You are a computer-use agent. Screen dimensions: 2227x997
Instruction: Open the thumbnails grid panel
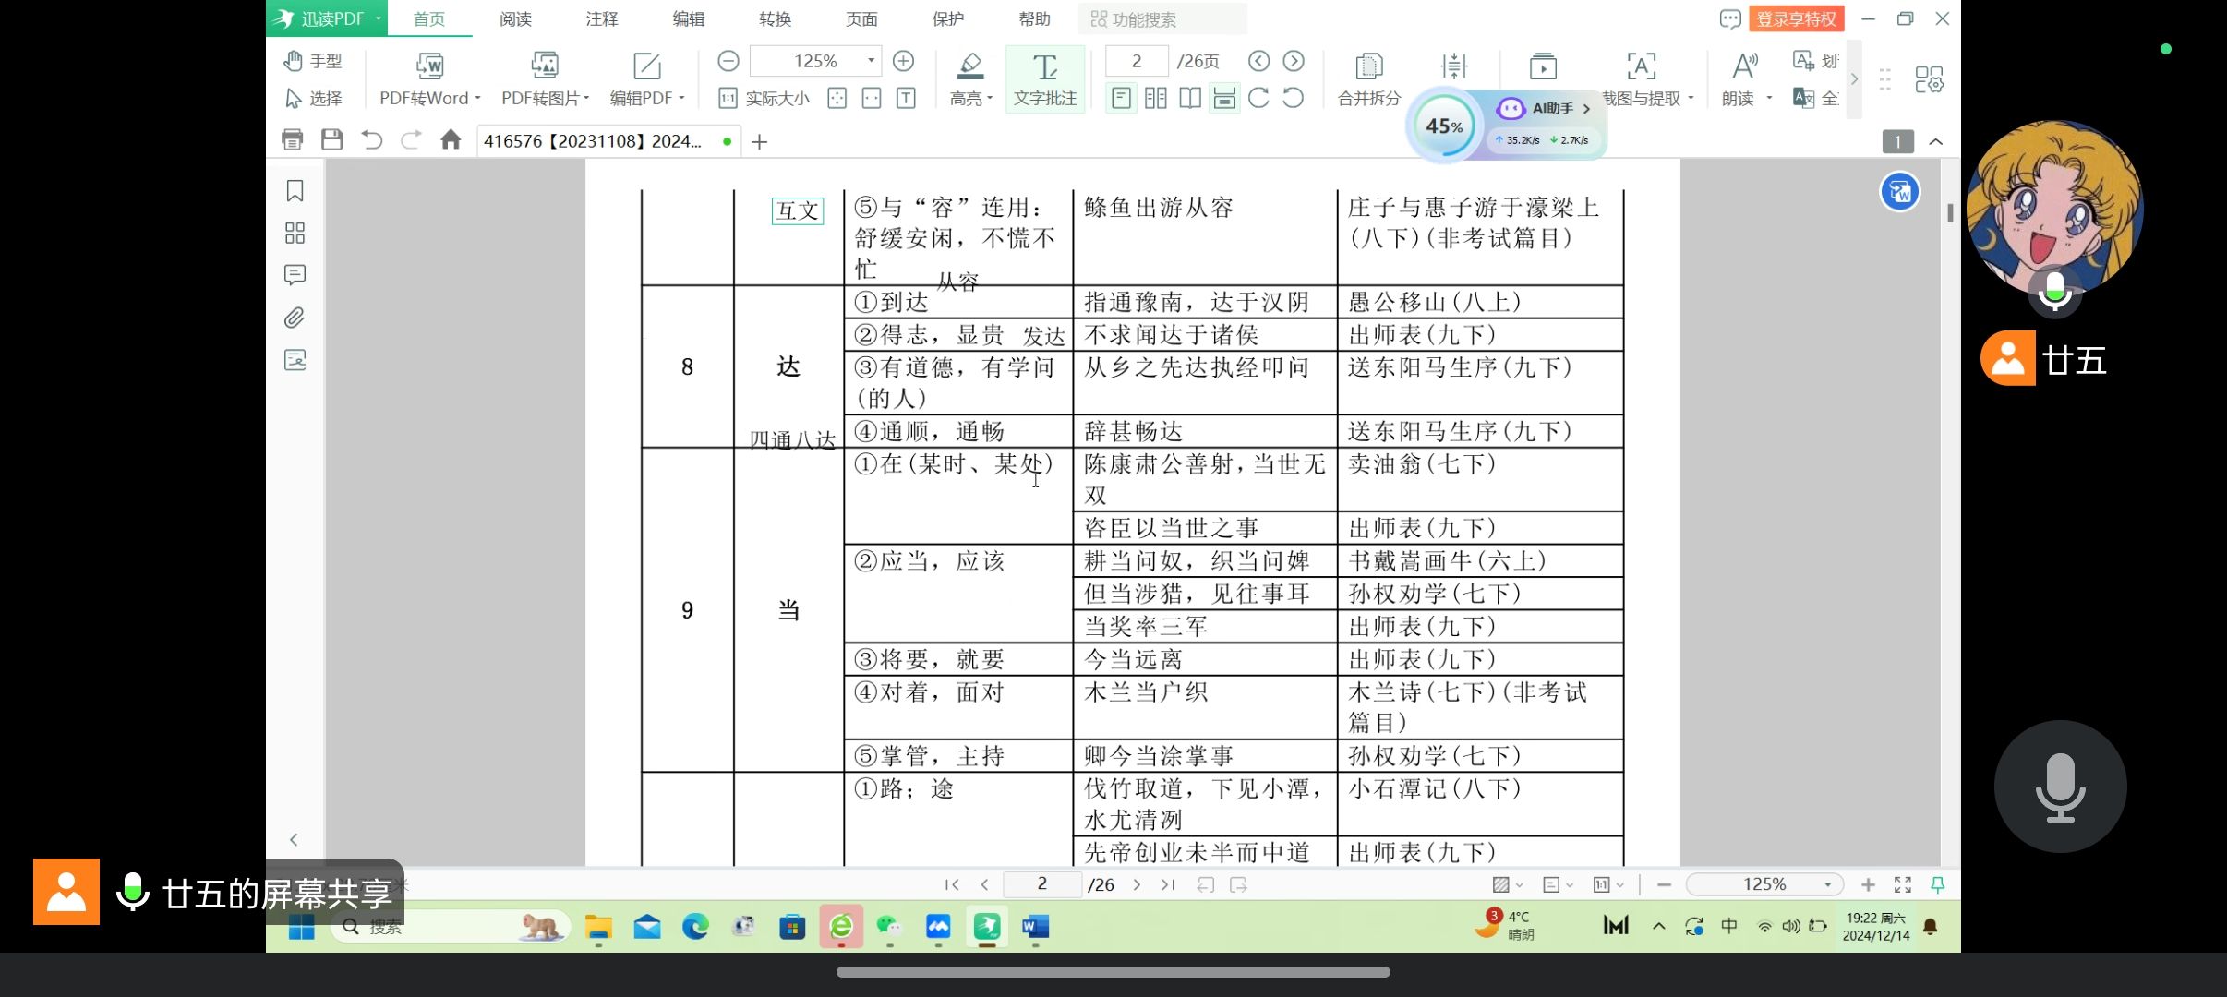(295, 233)
